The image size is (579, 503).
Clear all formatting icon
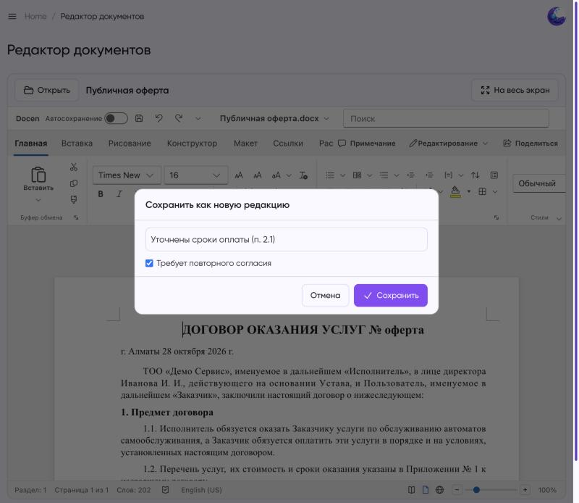tap(303, 175)
